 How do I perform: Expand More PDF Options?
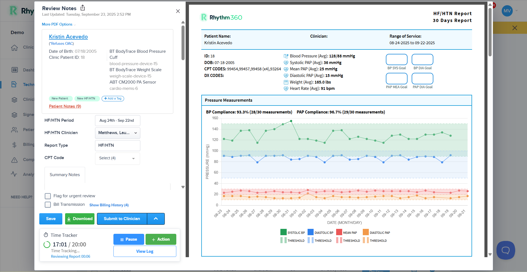(x=58, y=24)
